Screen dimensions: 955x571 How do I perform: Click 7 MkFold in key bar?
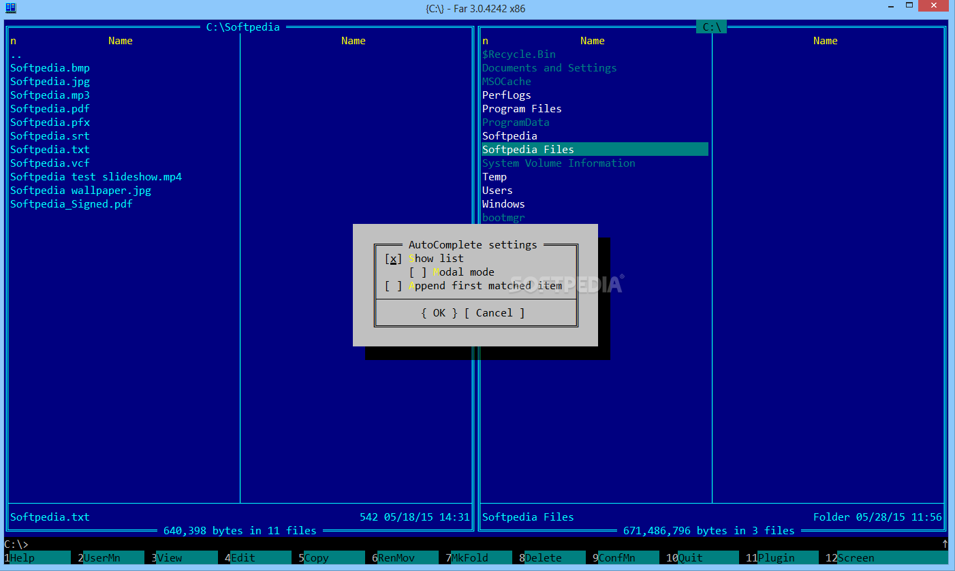click(x=478, y=558)
